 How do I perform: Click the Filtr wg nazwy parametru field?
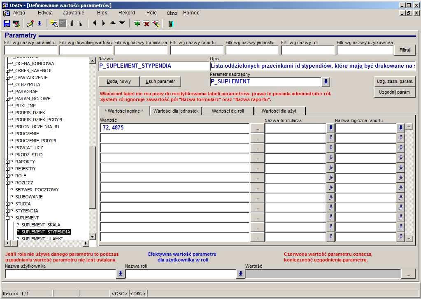pos(30,50)
